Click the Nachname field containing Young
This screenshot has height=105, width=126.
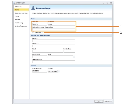(x=61, y=24)
